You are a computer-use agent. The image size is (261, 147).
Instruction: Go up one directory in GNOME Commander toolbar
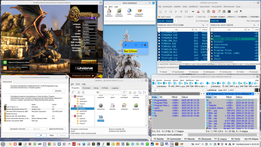[165, 11]
